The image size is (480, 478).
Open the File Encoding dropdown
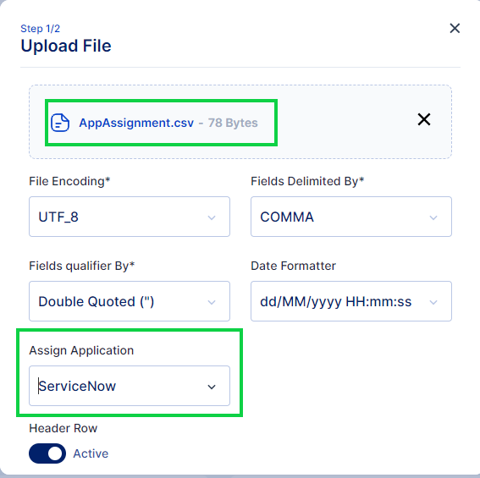click(130, 217)
